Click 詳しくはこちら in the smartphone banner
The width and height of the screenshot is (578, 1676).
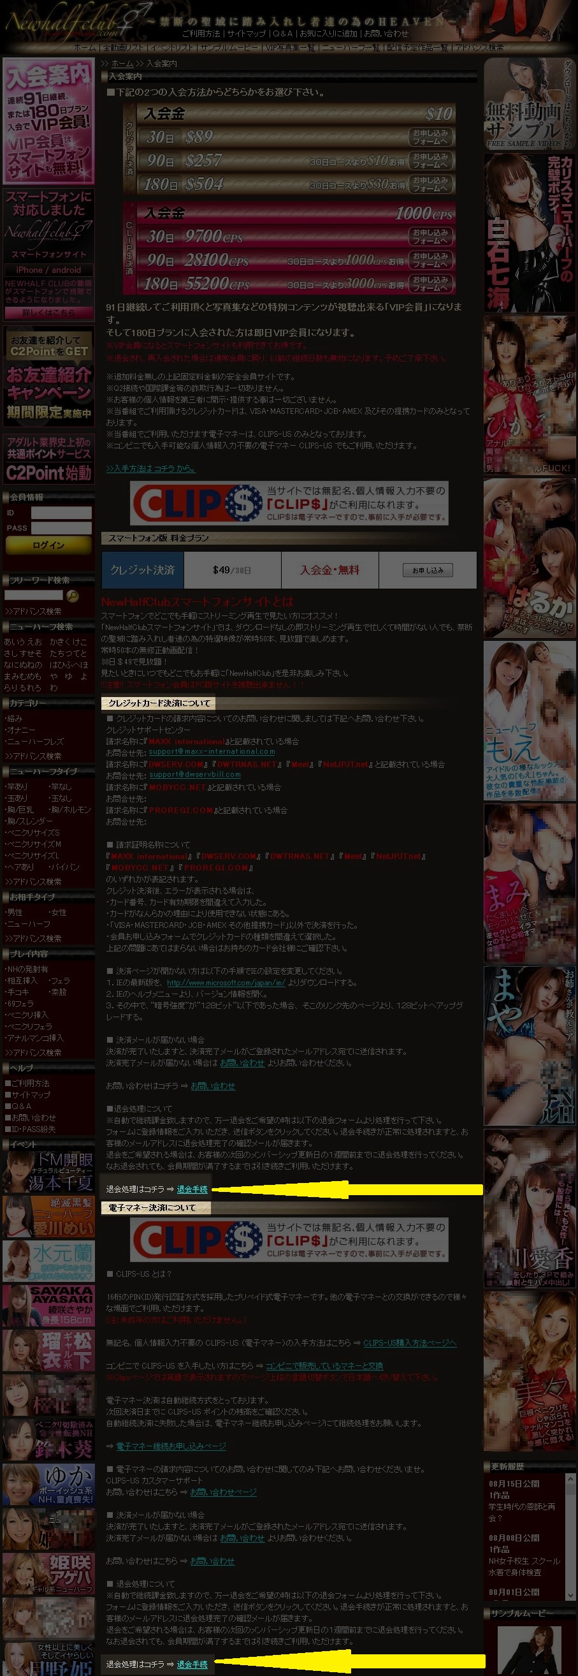(48, 313)
